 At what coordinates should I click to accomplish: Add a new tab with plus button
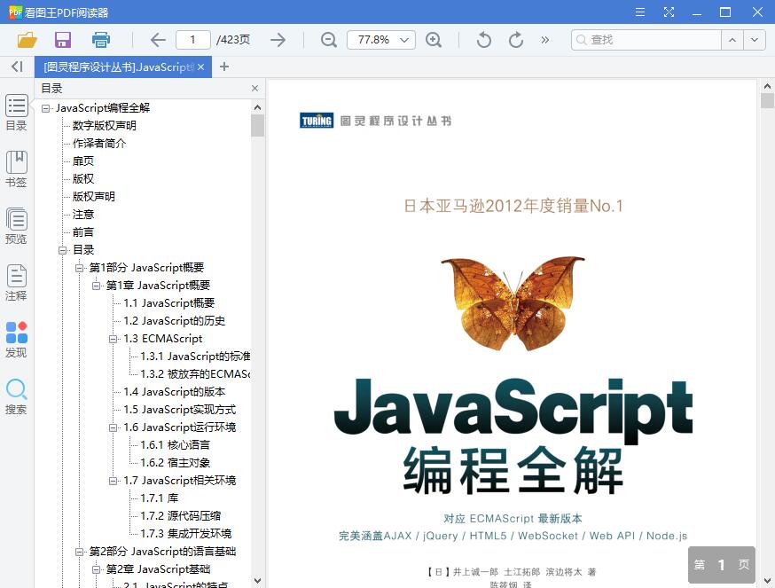pos(224,67)
